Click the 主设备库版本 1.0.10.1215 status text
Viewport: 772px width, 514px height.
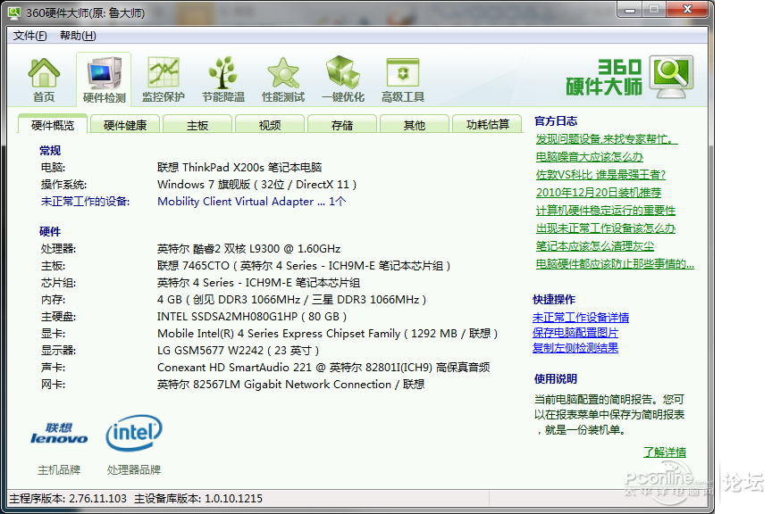pos(198,498)
